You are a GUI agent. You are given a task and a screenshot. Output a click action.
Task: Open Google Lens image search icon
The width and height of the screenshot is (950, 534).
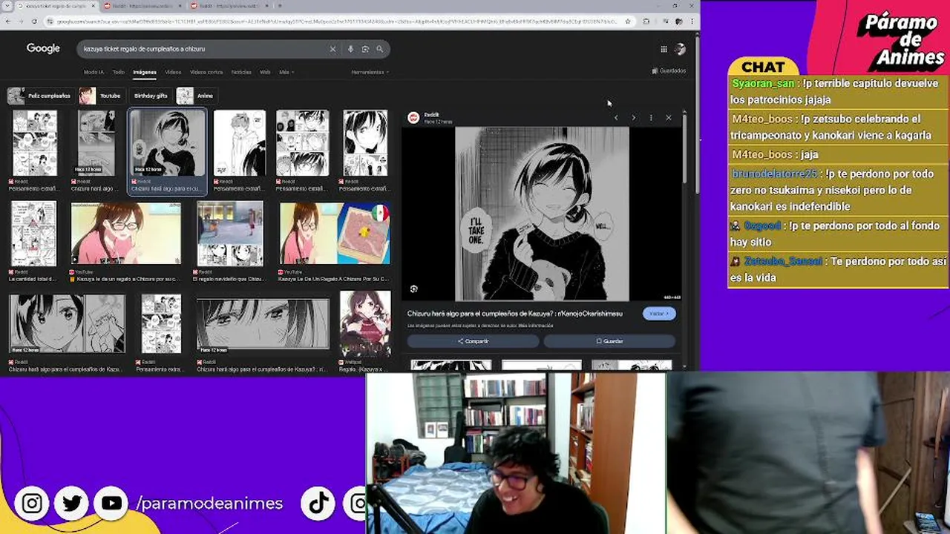click(x=365, y=49)
